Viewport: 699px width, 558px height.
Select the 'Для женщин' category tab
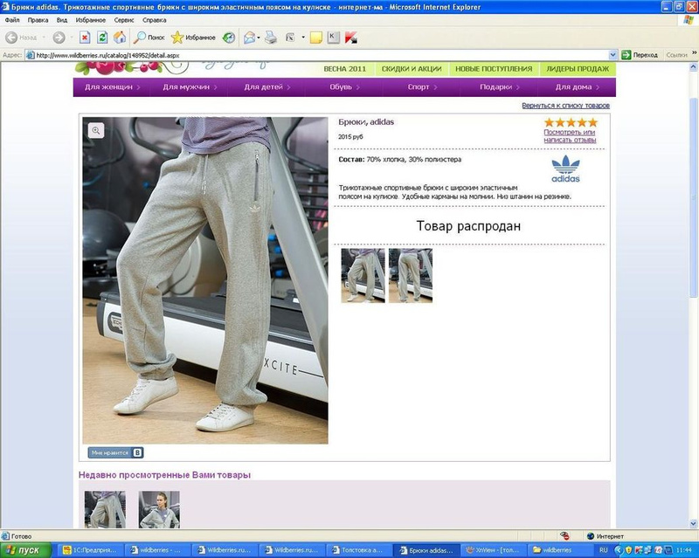click(x=108, y=87)
